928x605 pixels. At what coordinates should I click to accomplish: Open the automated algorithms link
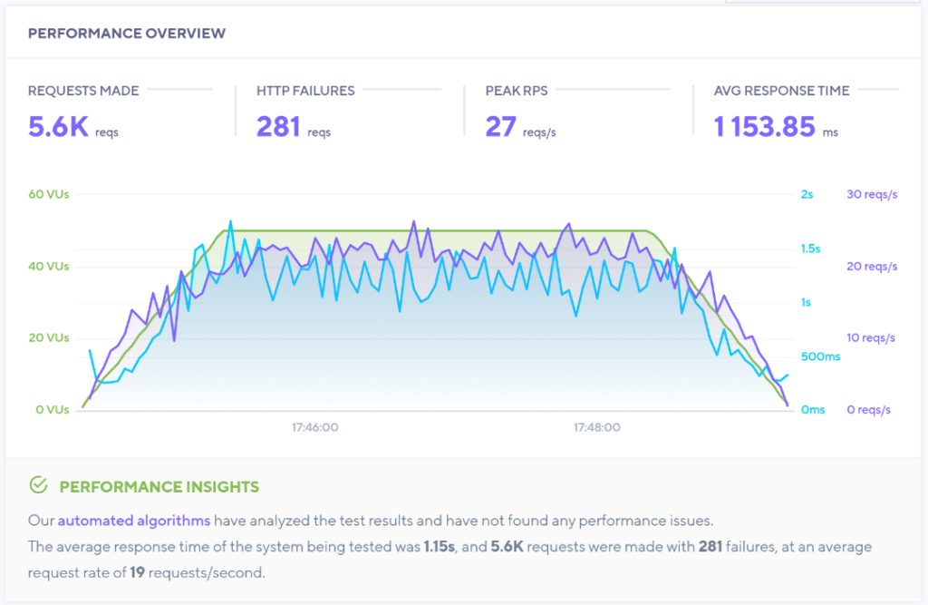click(133, 521)
